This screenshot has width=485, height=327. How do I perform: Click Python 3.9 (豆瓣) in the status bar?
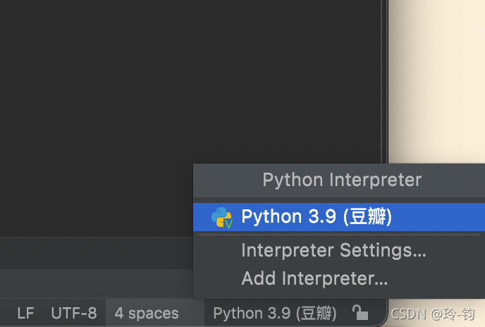[275, 313]
